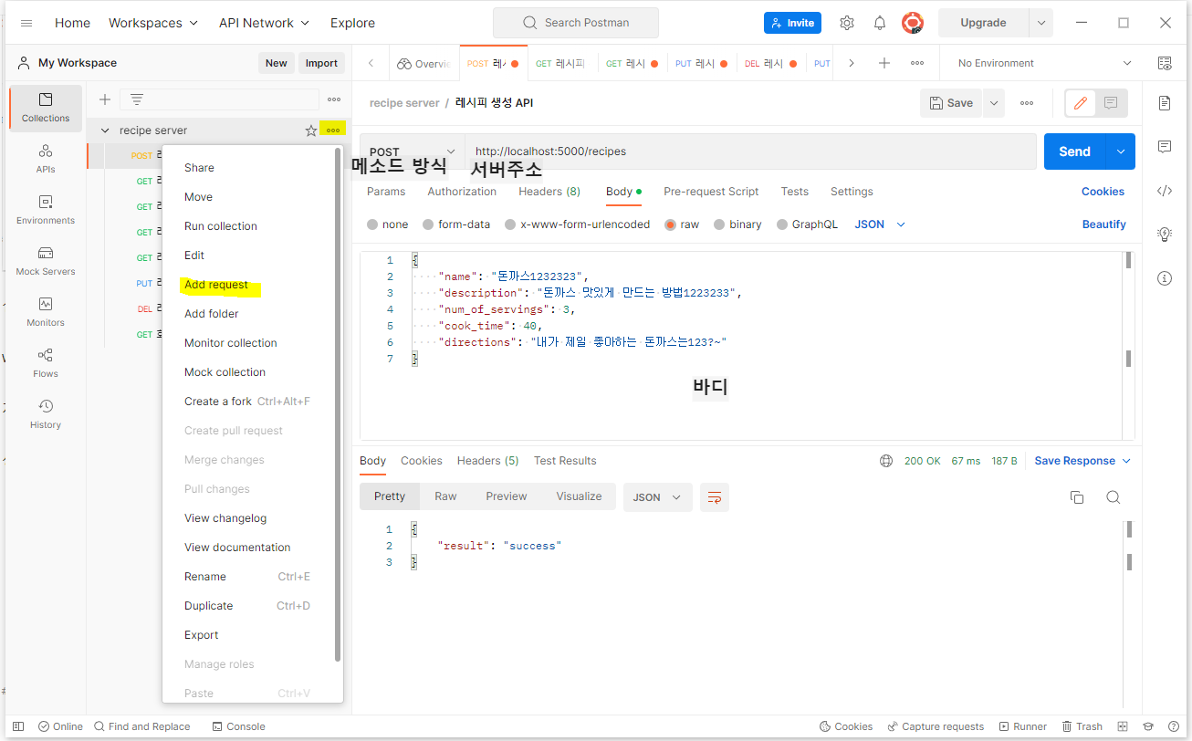Click the Send button

1074,151
